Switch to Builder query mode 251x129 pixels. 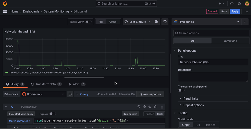pyautogui.click(x=150, y=114)
